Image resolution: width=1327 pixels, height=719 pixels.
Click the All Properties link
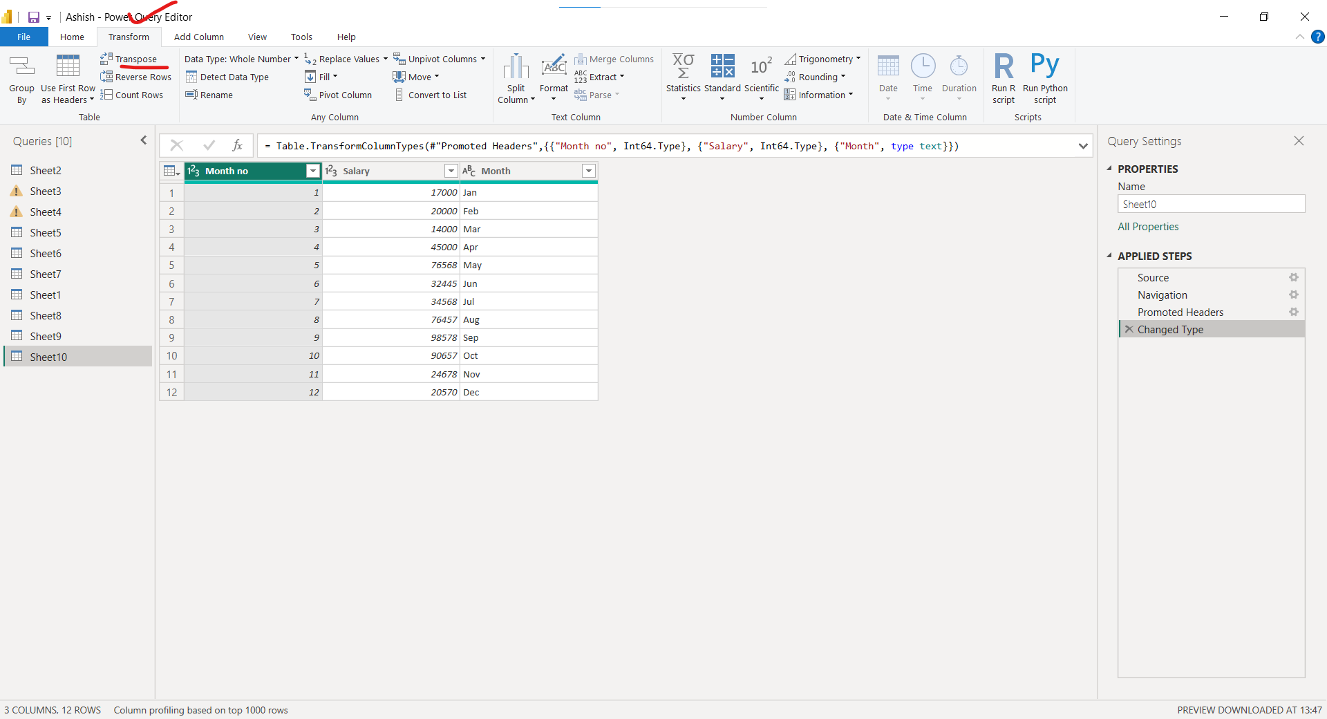coord(1148,227)
